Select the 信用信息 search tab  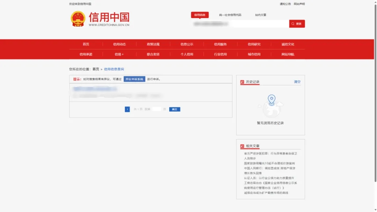pos(200,15)
